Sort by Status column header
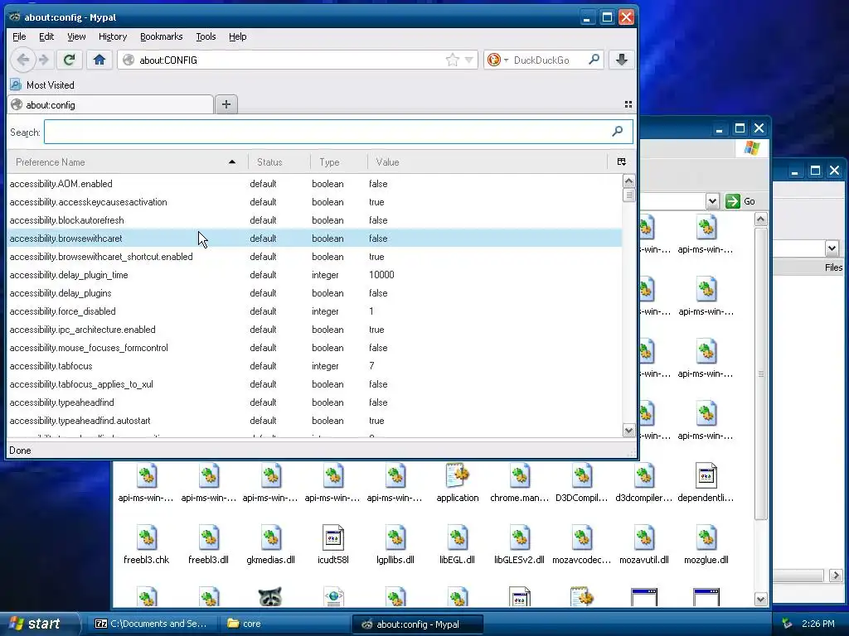Image resolution: width=849 pixels, height=636 pixels. [x=279, y=161]
